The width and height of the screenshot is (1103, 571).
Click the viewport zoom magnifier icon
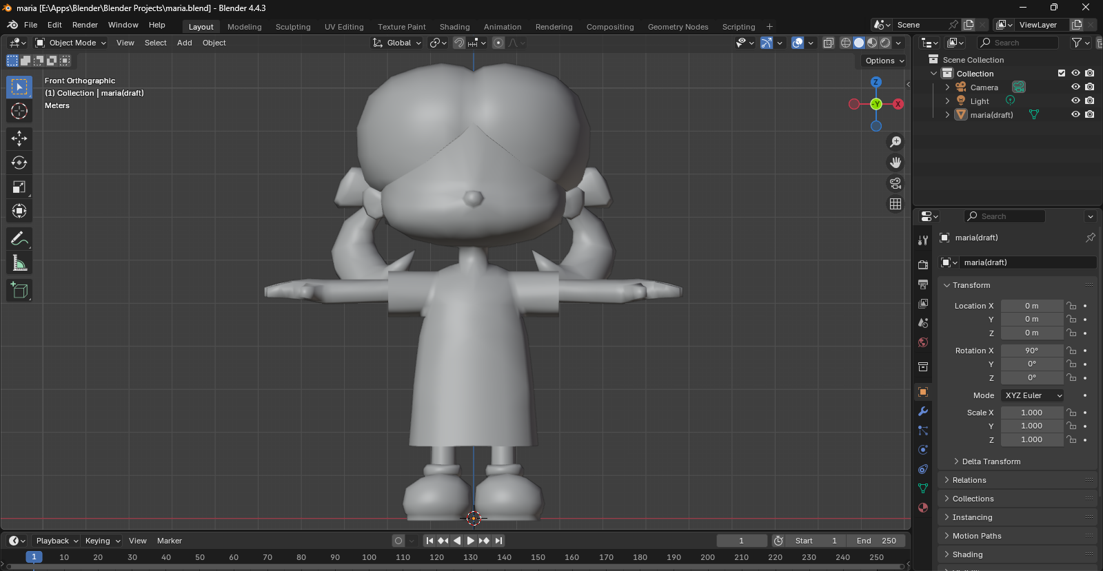895,142
